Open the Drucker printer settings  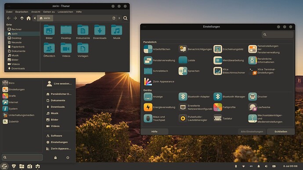click(252, 96)
